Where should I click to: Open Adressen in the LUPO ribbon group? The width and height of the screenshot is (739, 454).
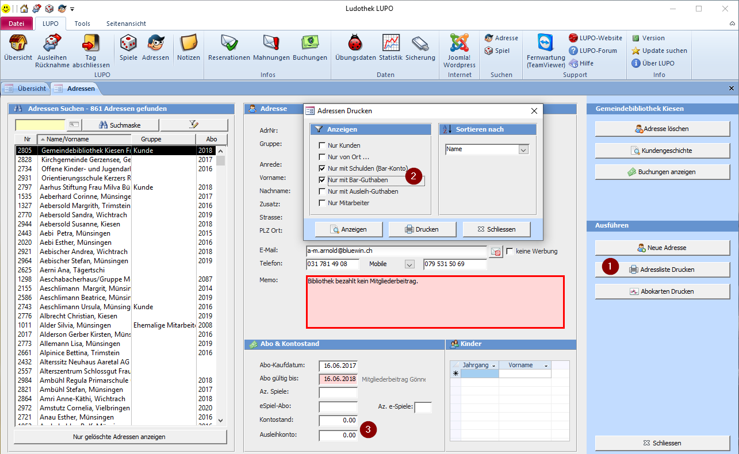click(x=155, y=47)
